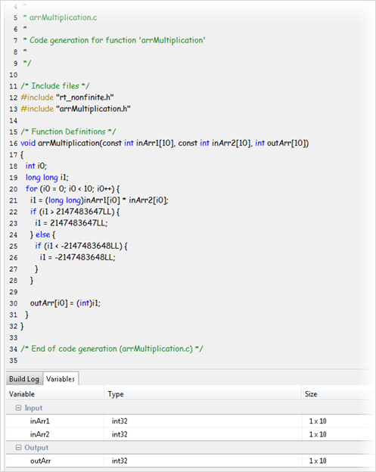Click the rt_nonfinite.h include line
The height and width of the screenshot is (472, 376).
67,98
